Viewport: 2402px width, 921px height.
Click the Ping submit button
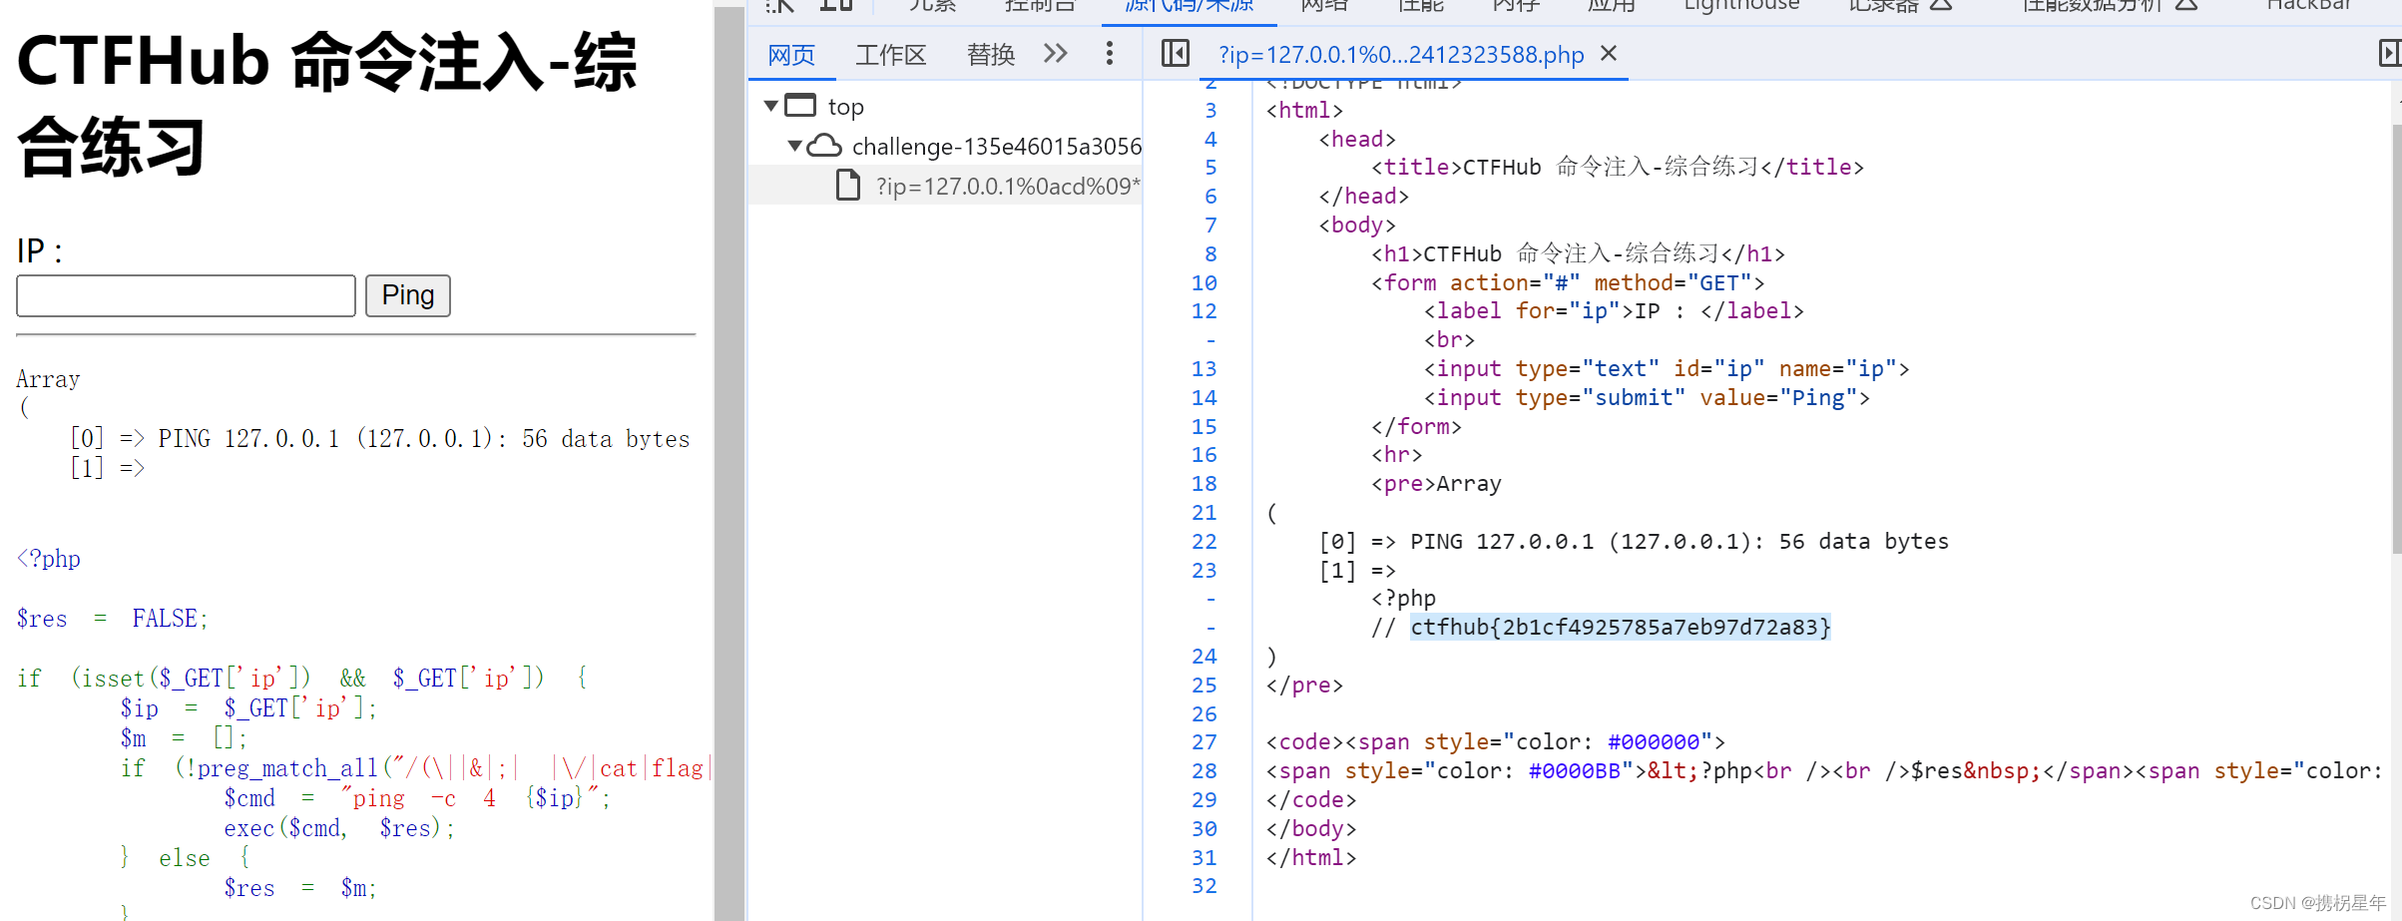point(407,295)
